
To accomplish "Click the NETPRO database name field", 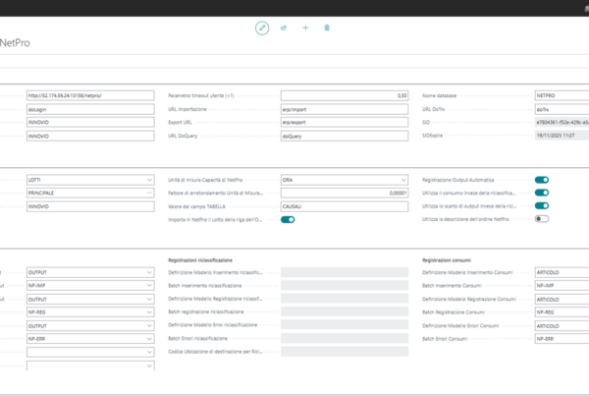I will [x=562, y=95].
